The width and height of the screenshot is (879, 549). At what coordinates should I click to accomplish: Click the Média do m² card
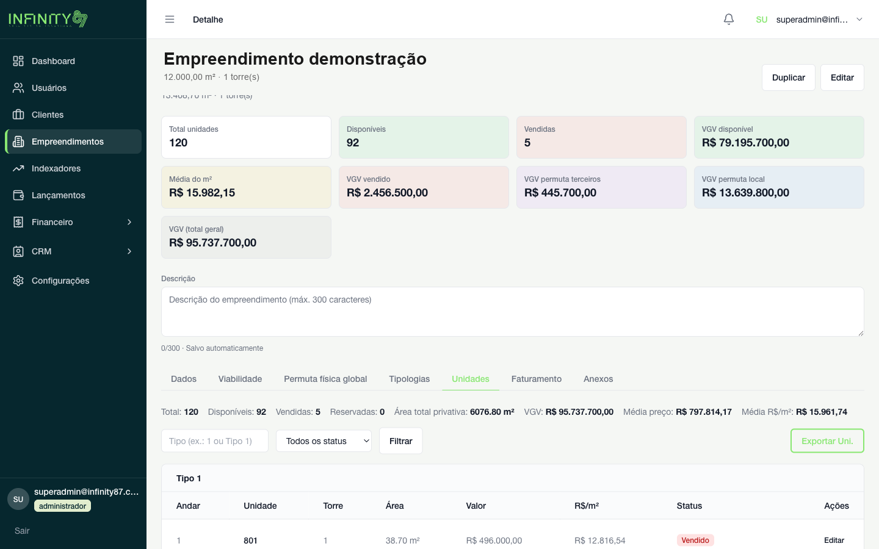click(x=246, y=187)
